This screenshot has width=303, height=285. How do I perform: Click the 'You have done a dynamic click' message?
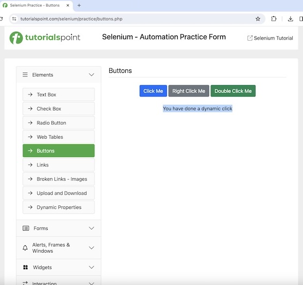(198, 108)
